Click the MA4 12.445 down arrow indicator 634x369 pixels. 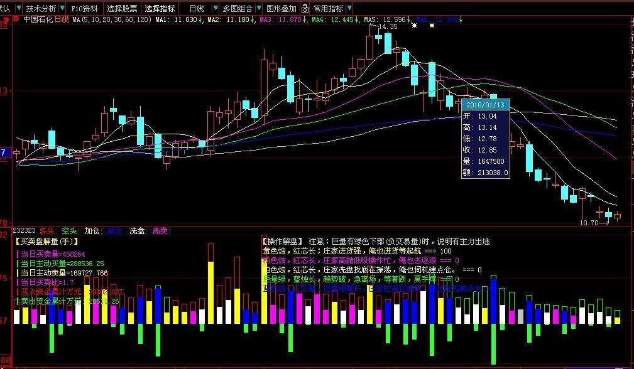357,19
